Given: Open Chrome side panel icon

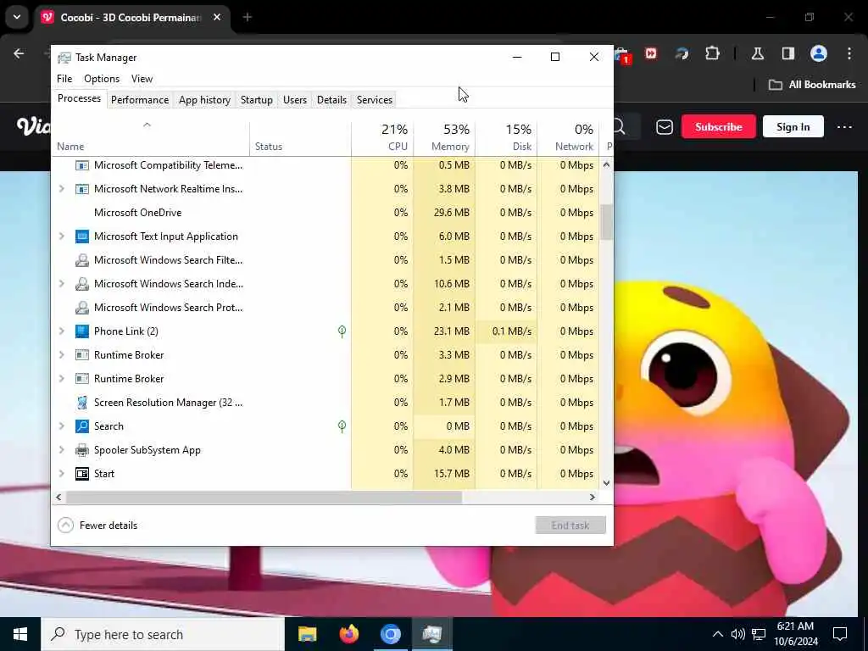Looking at the screenshot, I should [x=787, y=53].
